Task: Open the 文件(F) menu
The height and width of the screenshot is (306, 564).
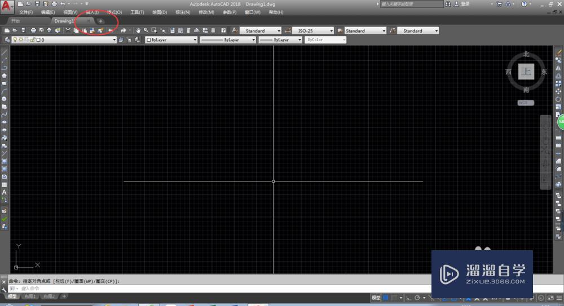Action: [26, 12]
